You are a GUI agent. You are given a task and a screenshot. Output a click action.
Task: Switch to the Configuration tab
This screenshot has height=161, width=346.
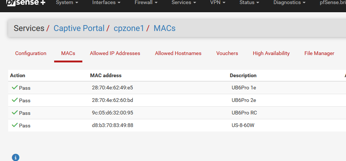click(31, 53)
